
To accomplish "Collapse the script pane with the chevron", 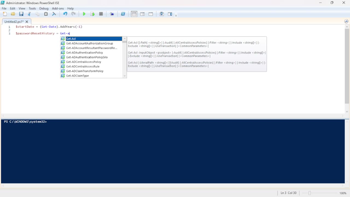I will coord(346,21).
